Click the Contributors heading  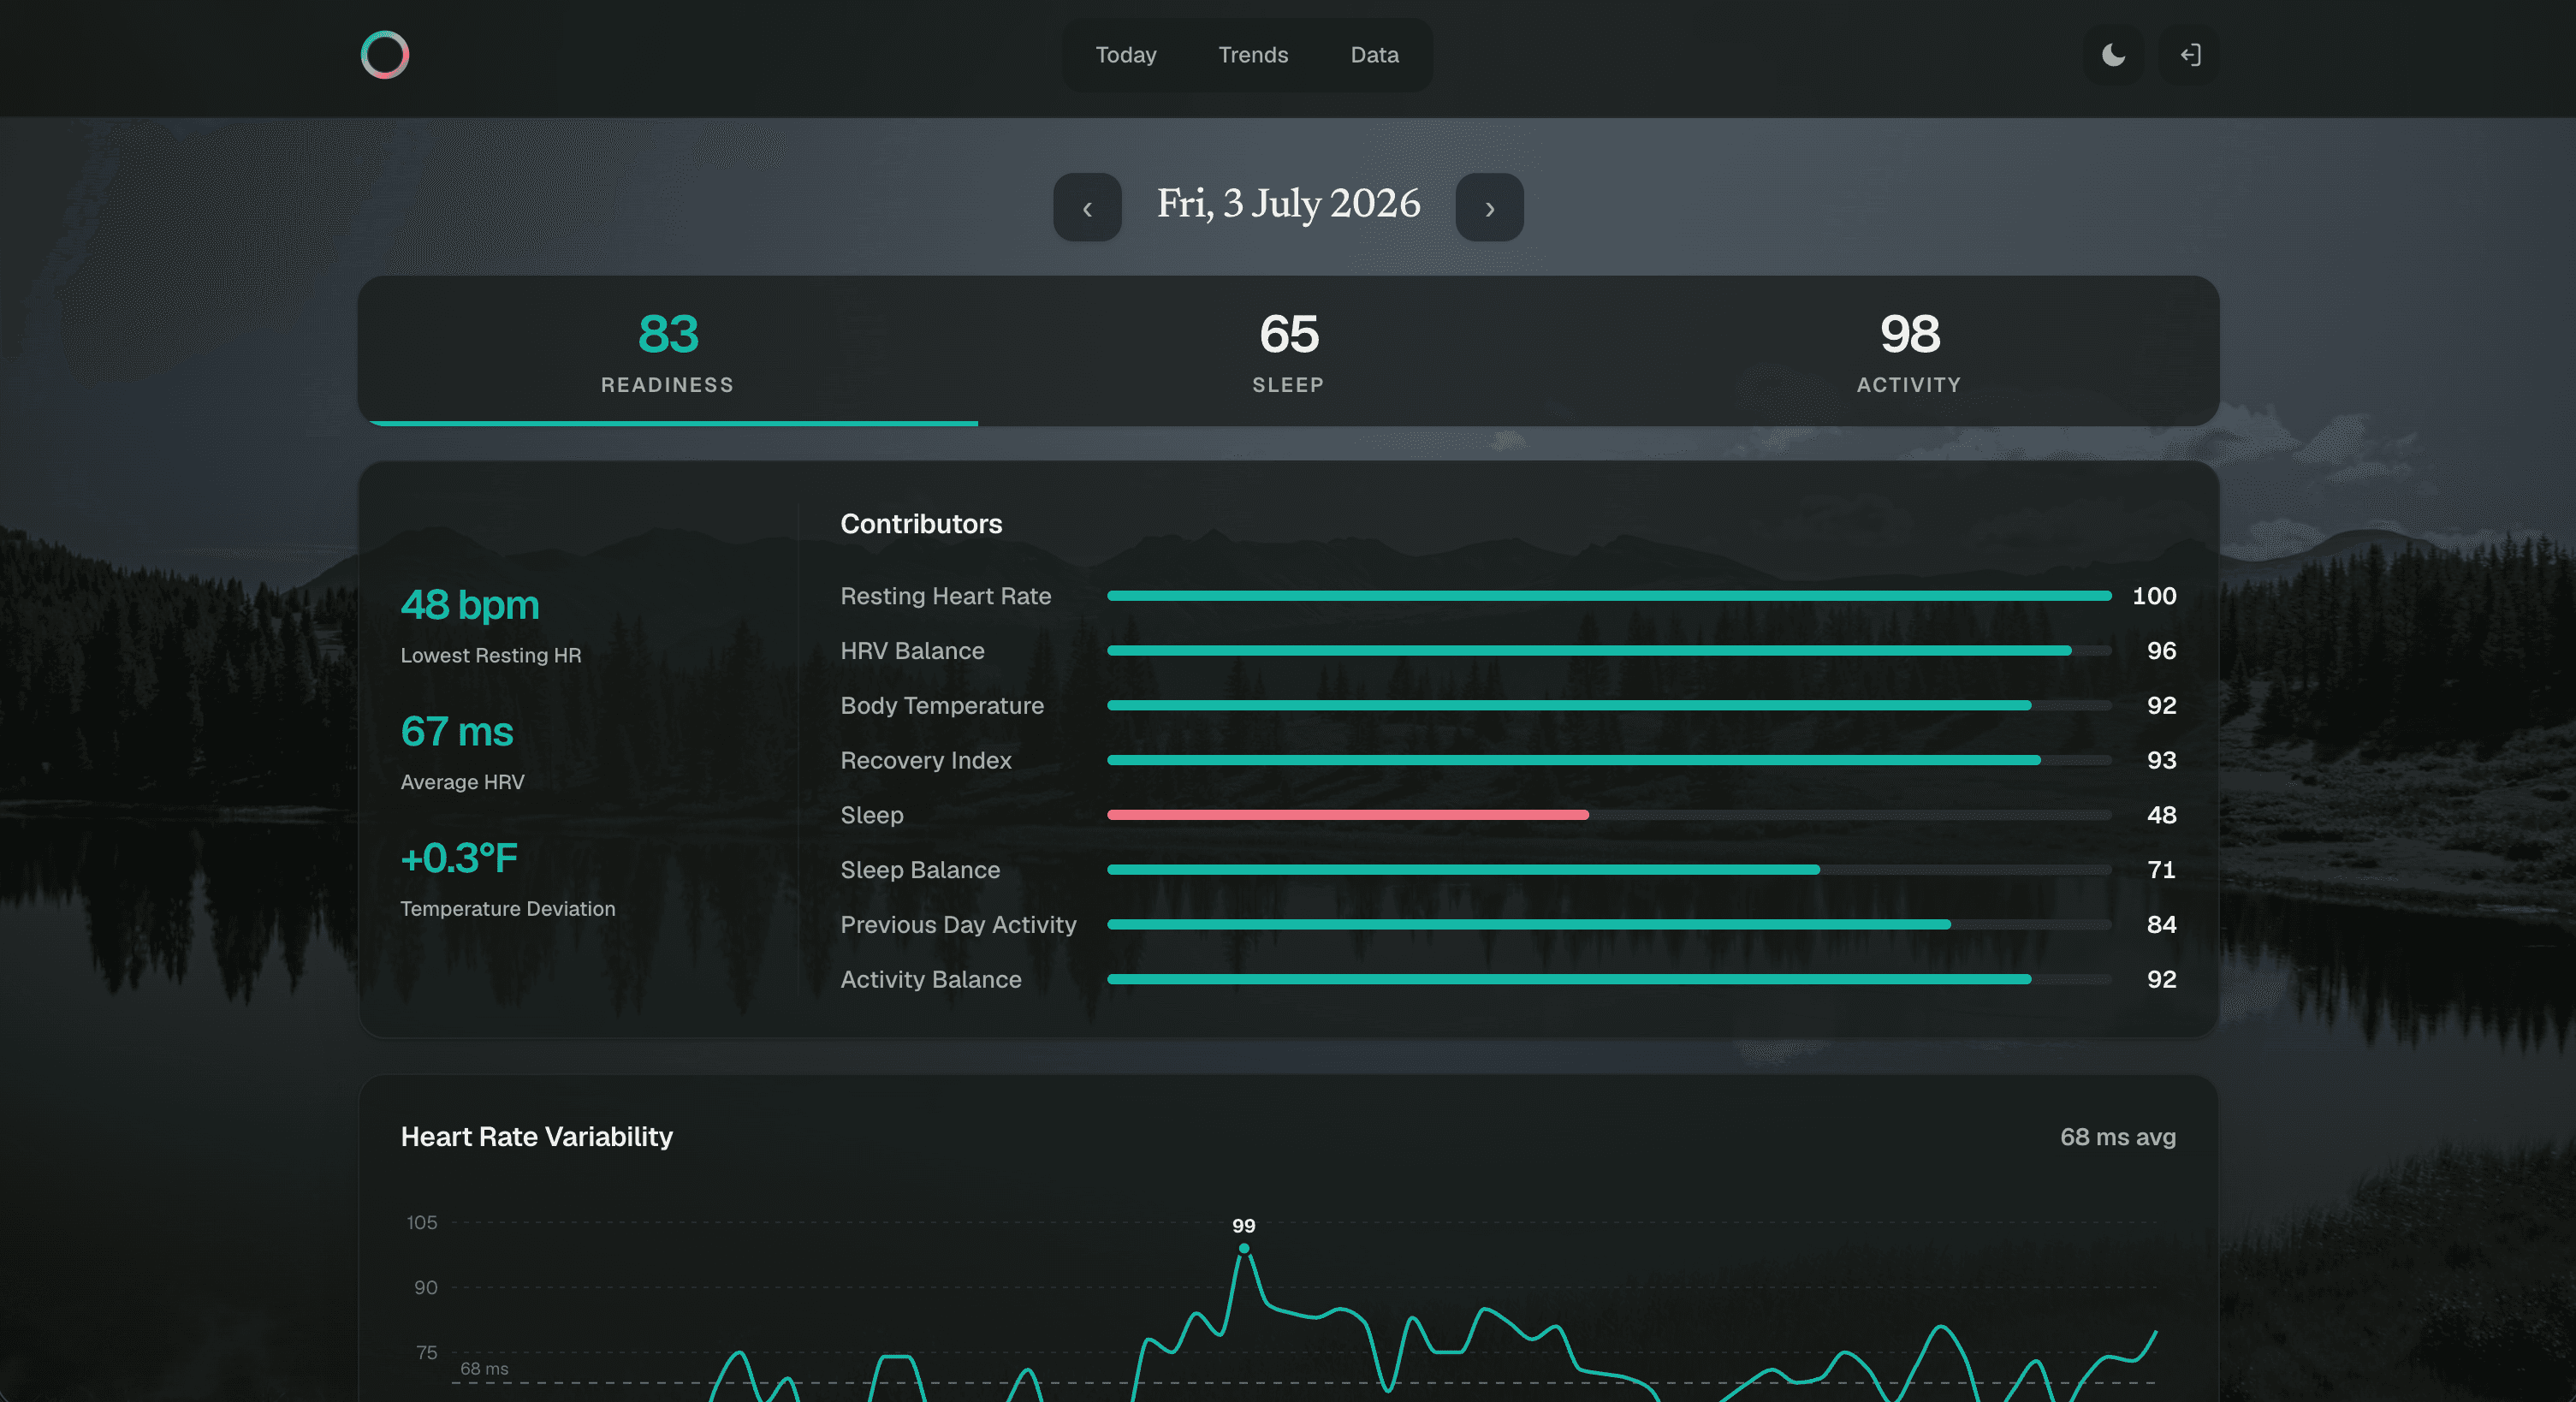(x=921, y=524)
